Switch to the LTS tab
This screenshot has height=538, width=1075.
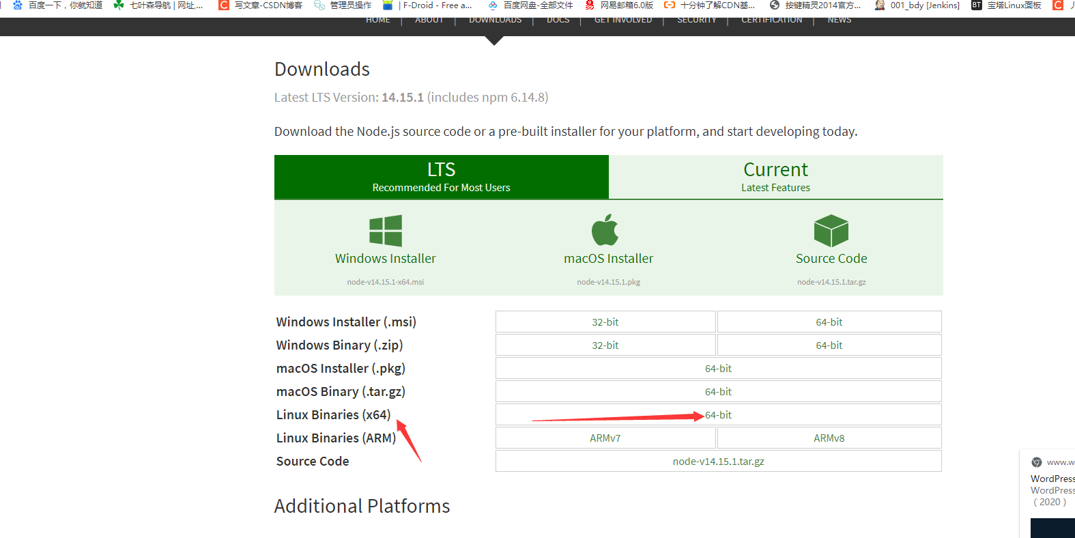click(442, 177)
